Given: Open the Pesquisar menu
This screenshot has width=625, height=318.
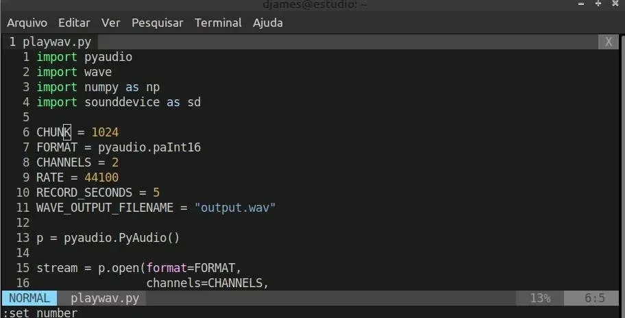Looking at the screenshot, I should (x=158, y=23).
